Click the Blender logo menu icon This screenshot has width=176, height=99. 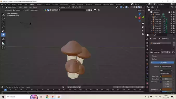click(x=2, y=4)
